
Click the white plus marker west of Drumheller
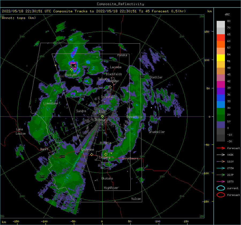point(151,108)
